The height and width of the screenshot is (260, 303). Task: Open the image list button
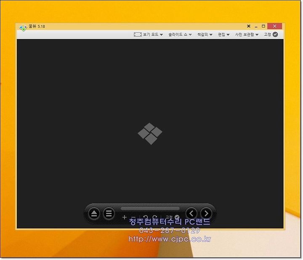109,213
